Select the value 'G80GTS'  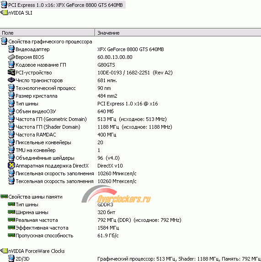(106, 65)
